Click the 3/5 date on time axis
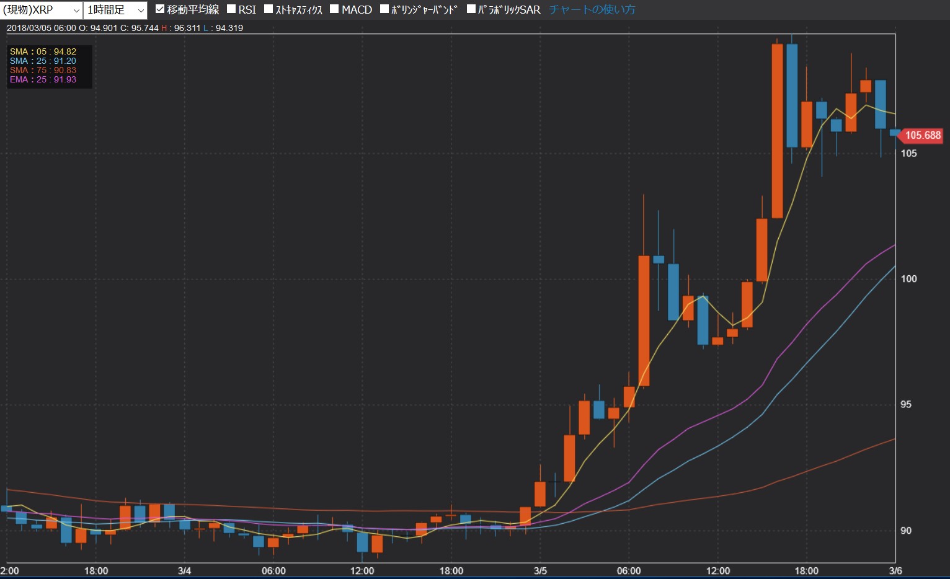The image size is (950, 579). coord(540,571)
